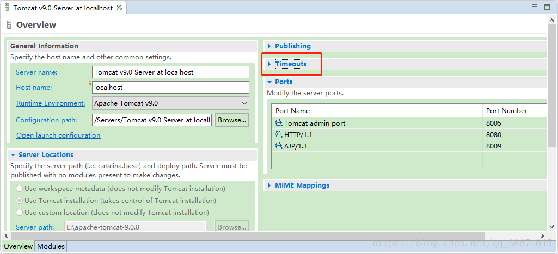Expand the Timeouts section
The image size is (558, 254).
point(269,64)
